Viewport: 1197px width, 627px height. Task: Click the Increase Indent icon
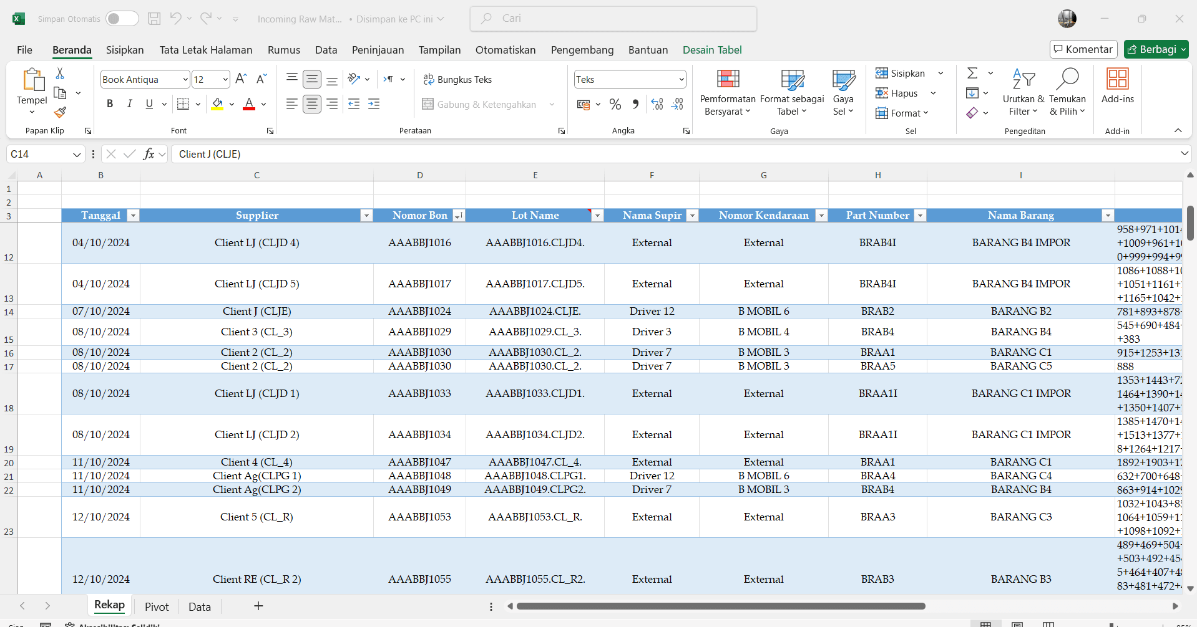tap(374, 104)
